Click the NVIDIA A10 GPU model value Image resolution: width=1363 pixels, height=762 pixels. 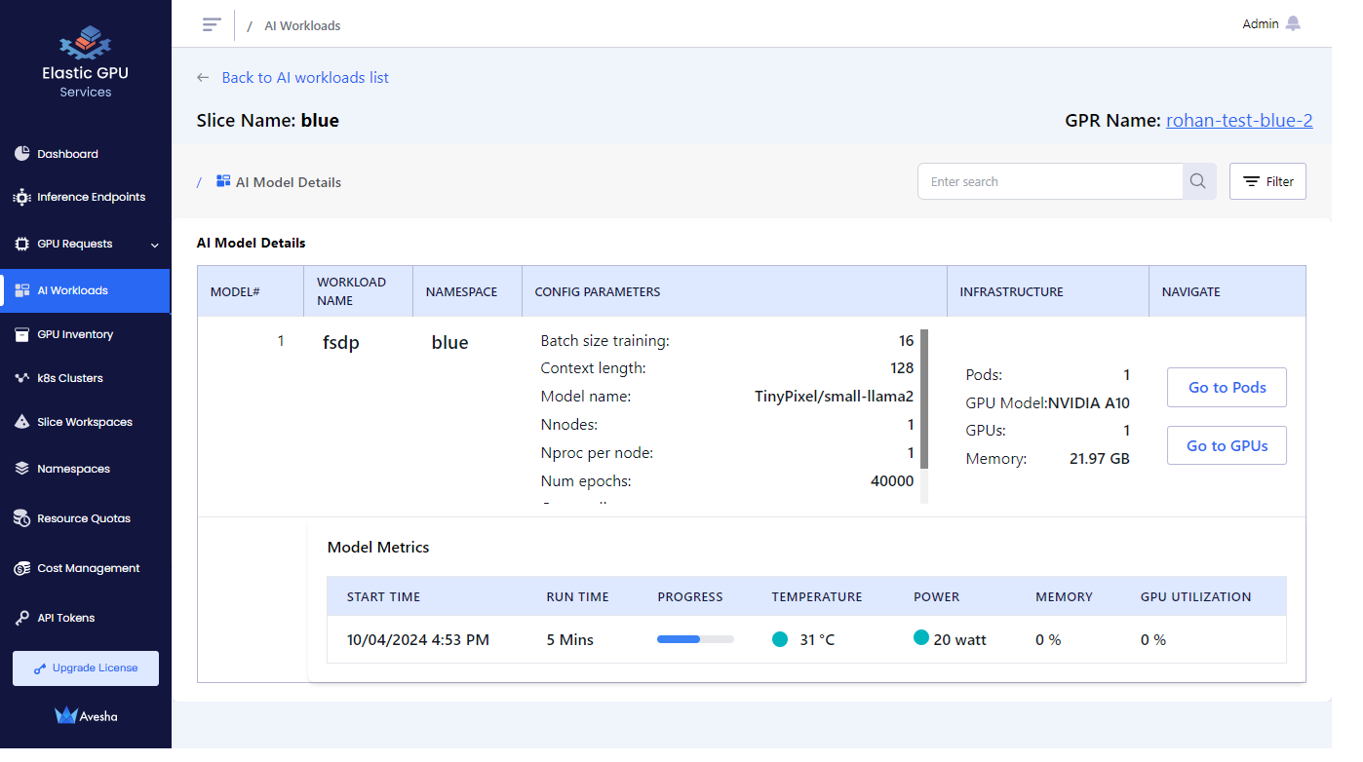click(1089, 403)
